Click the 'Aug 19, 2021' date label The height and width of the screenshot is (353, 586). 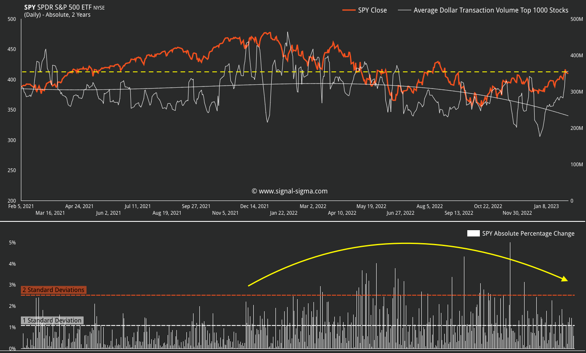(x=167, y=213)
